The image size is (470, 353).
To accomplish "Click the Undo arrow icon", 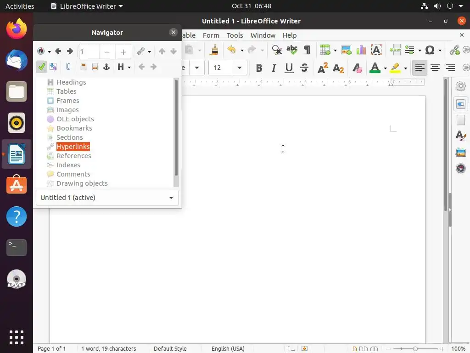I will (x=231, y=50).
